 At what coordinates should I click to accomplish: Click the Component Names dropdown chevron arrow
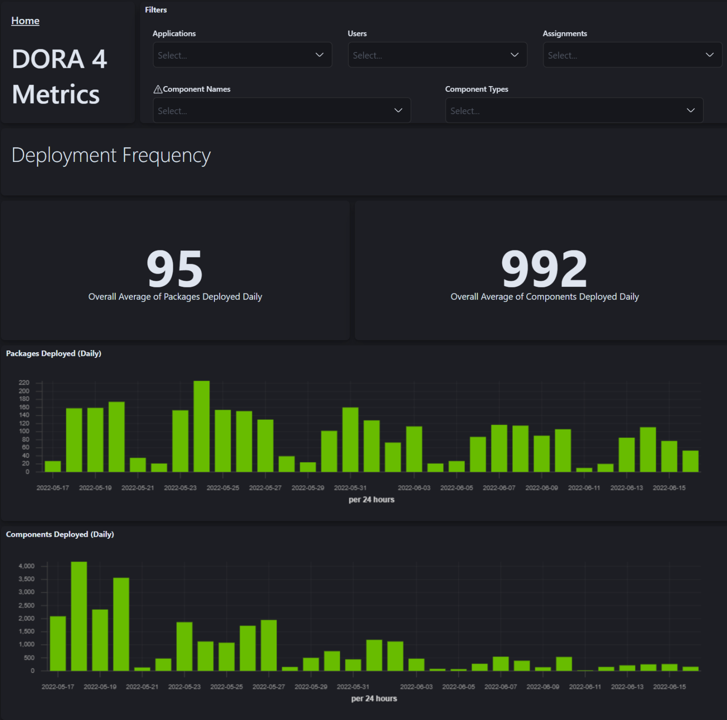(398, 110)
